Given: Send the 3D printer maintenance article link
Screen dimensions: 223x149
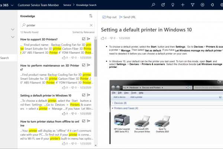Looking at the screenshot, I should pos(88,65).
